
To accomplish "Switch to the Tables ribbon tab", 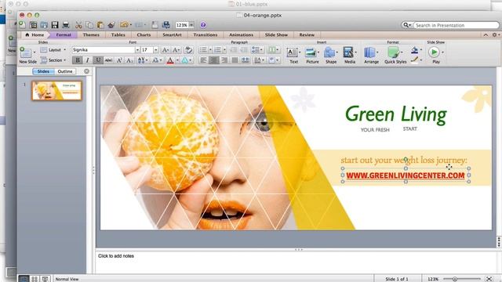I will [x=118, y=34].
